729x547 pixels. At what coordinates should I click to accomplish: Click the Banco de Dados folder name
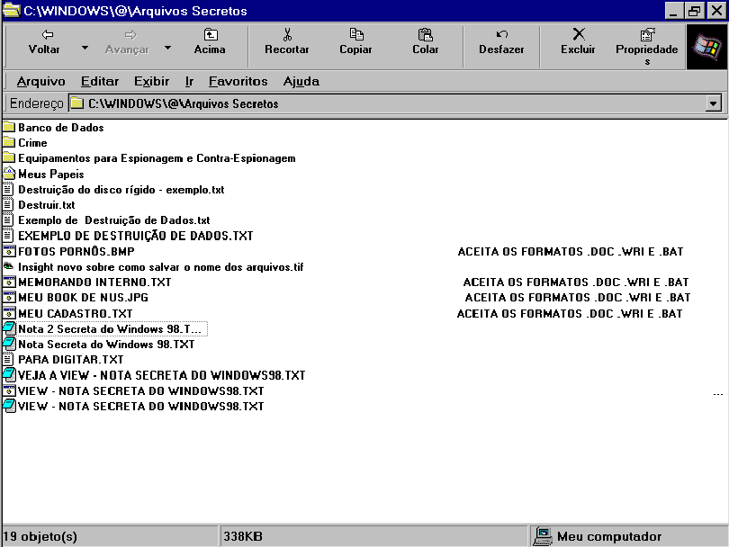pyautogui.click(x=61, y=128)
